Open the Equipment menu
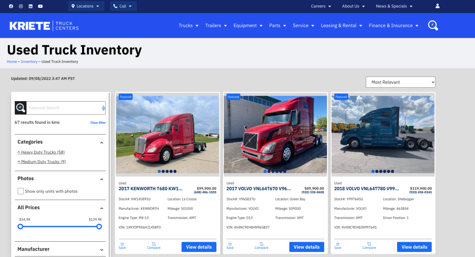Screen dimensions: 475x257 pyautogui.click(x=248, y=26)
